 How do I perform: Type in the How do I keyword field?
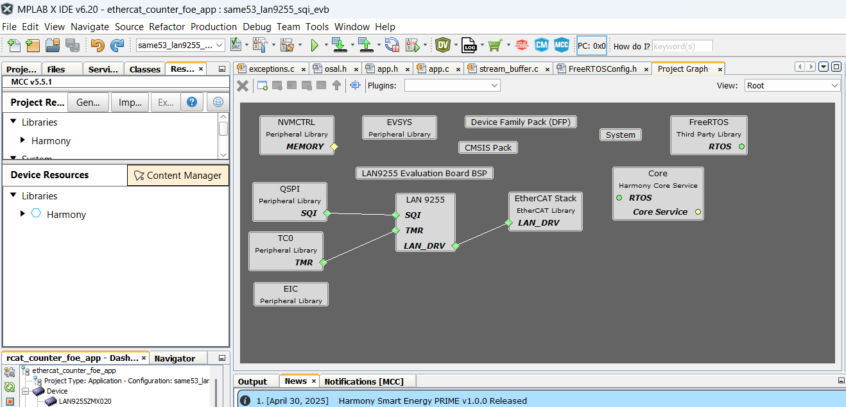(682, 46)
